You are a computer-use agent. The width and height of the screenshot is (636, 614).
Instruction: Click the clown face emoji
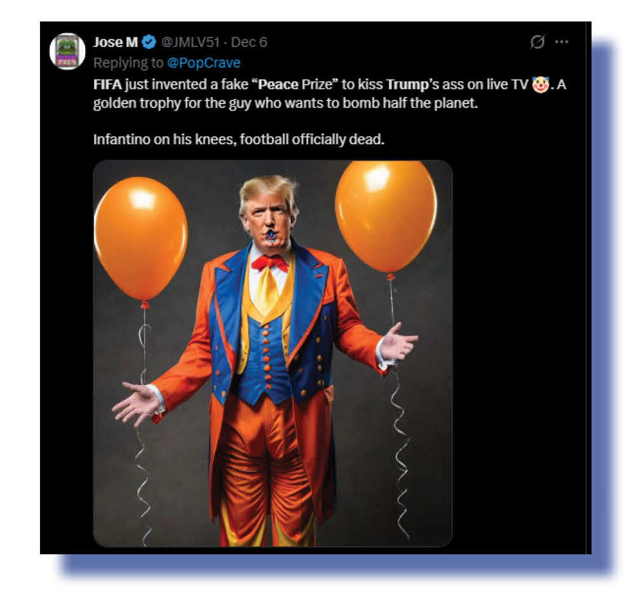pyautogui.click(x=539, y=85)
